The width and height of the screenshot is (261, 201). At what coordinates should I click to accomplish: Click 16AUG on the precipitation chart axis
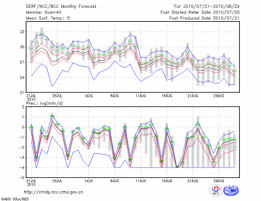click(x=167, y=181)
